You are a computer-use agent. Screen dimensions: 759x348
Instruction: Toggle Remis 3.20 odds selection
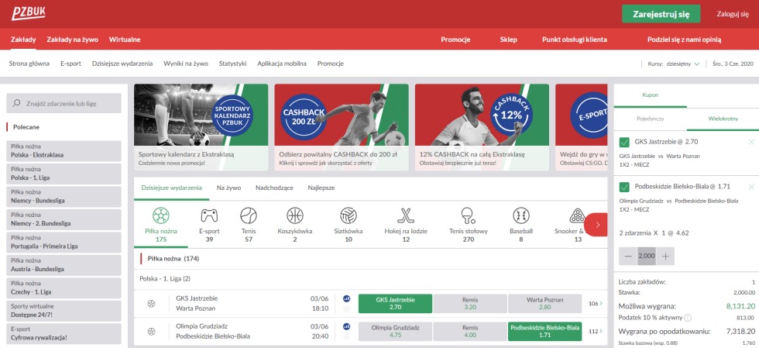tap(470, 303)
